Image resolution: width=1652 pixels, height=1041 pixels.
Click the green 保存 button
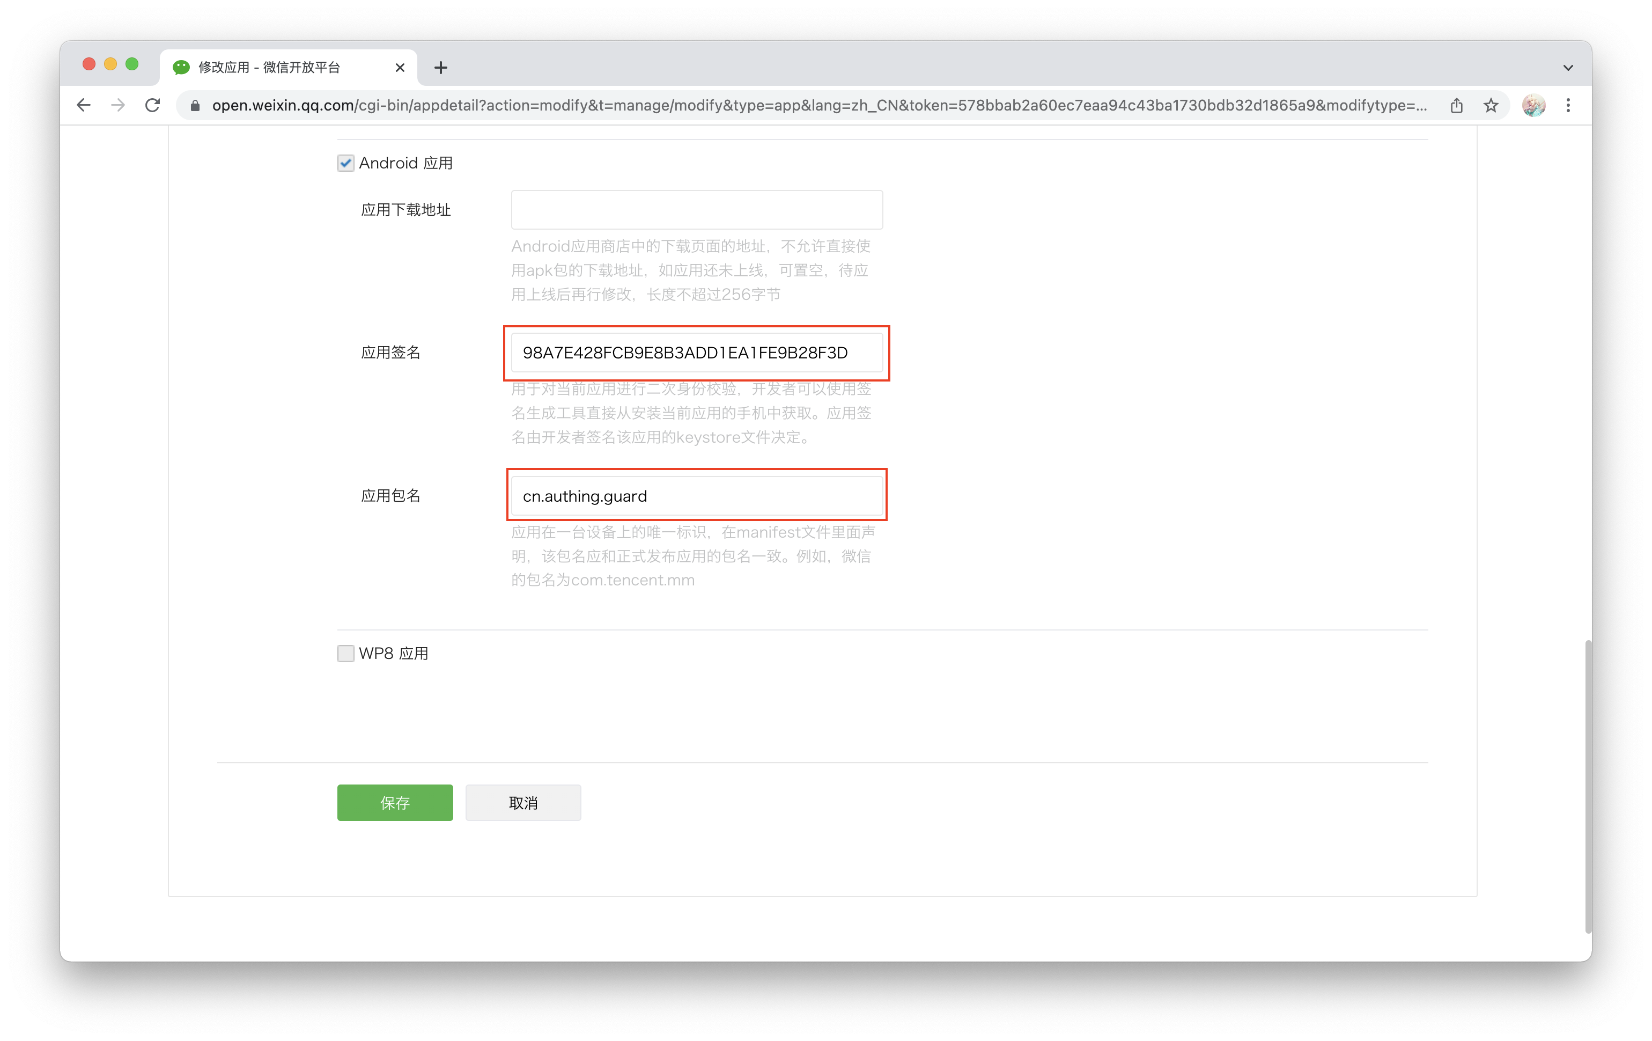(394, 802)
